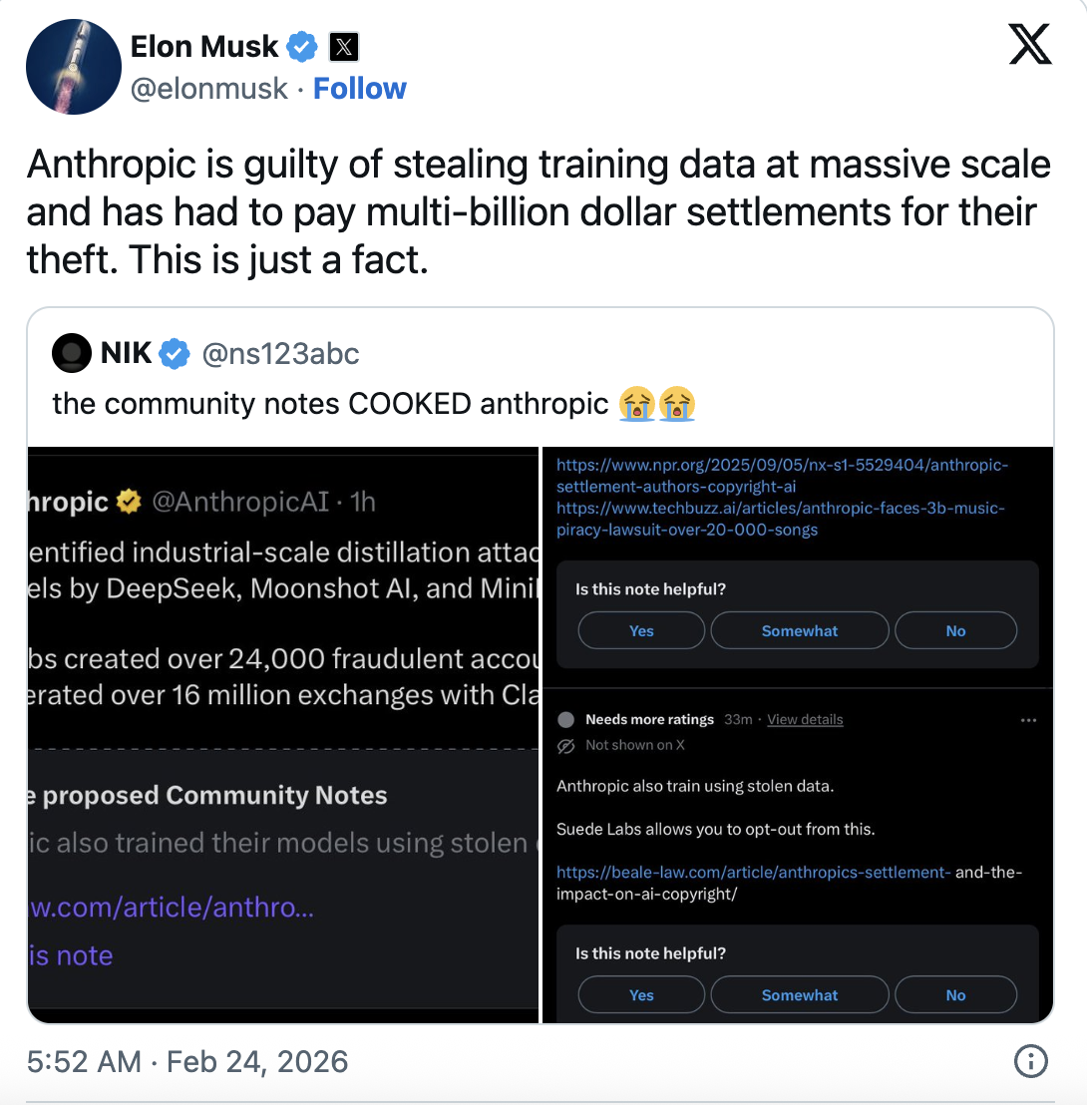Click the 5:52 AM Feb 24, 2026 timestamp
The height and width of the screenshot is (1105, 1087).
tap(187, 1061)
